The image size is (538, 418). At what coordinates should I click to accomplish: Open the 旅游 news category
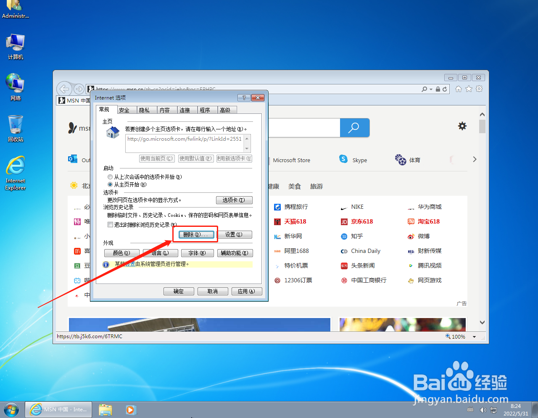316,186
